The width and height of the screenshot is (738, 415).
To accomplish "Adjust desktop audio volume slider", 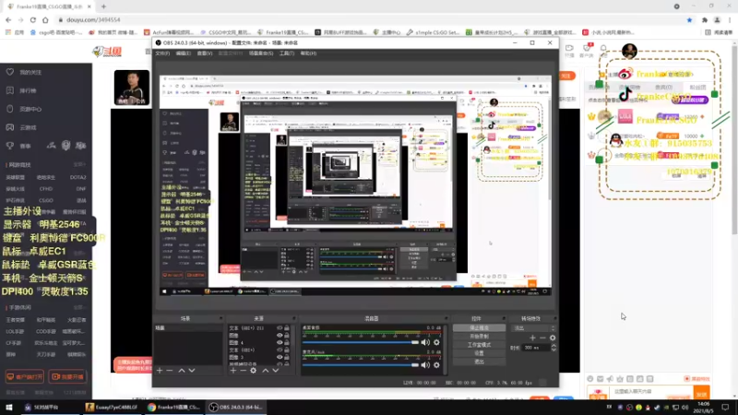I will 361,342.
